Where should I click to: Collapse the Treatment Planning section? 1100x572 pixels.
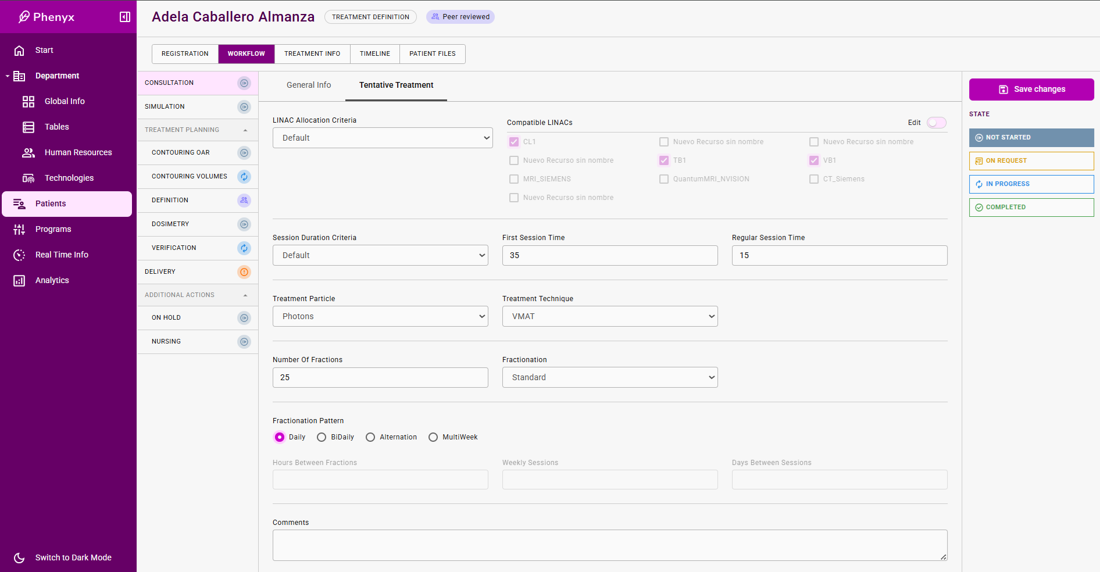click(245, 130)
